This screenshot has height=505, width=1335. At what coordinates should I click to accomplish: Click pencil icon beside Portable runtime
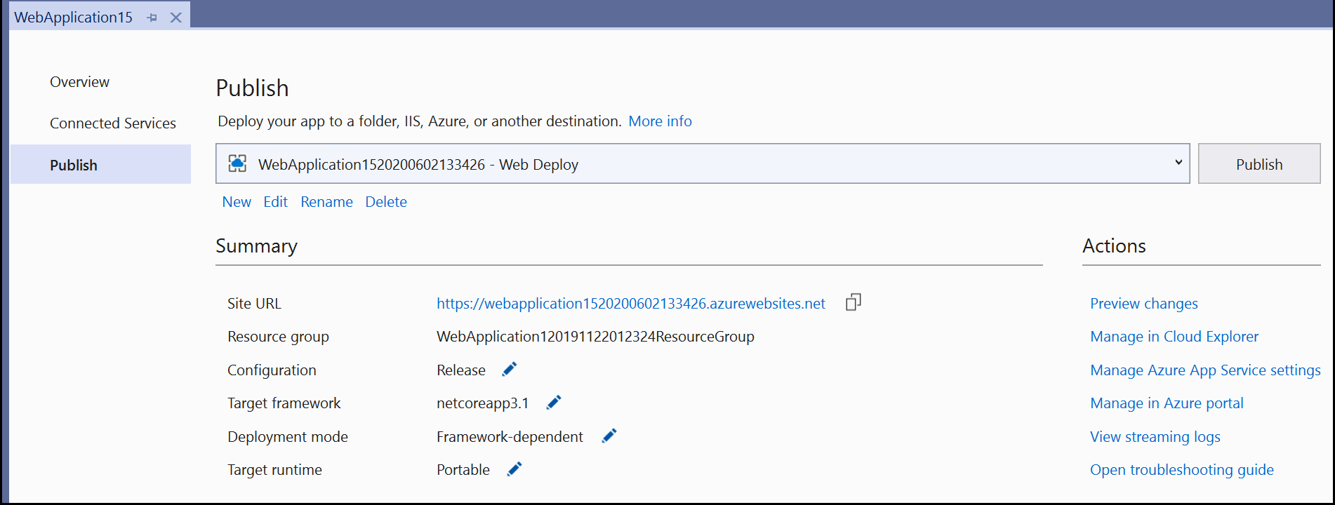point(514,469)
